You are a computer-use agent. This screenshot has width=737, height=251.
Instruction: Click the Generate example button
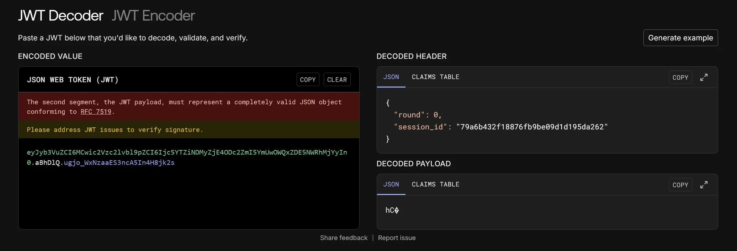[680, 38]
